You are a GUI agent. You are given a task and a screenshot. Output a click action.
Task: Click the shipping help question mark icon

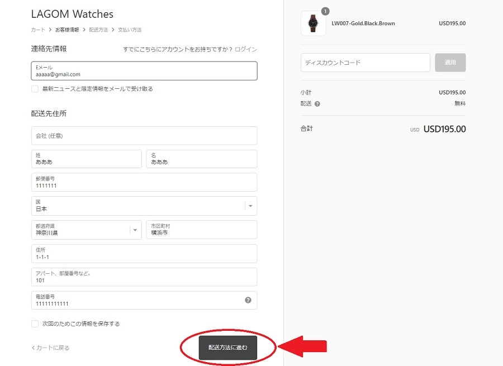click(x=317, y=103)
